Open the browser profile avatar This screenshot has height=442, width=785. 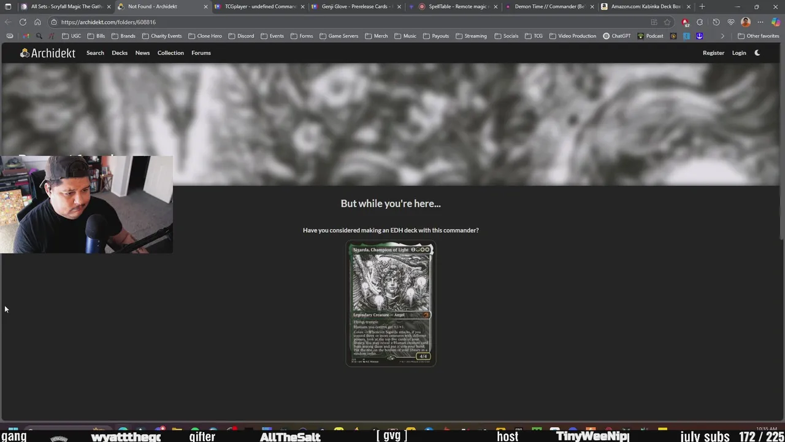pyautogui.click(x=746, y=22)
